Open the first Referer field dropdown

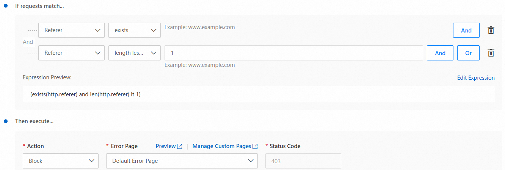click(x=71, y=31)
